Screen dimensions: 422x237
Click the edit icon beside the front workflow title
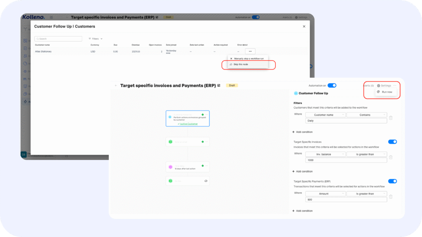pos(219,86)
